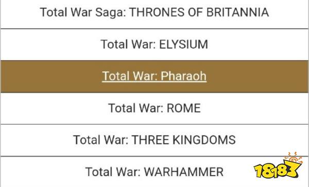Click the THREE KINGDOMS text
This screenshot has height=187, width=309.
184,140
